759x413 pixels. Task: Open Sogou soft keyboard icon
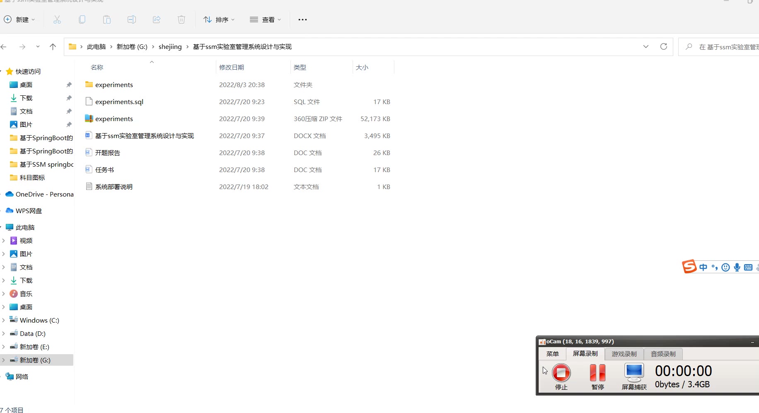pyautogui.click(x=748, y=267)
